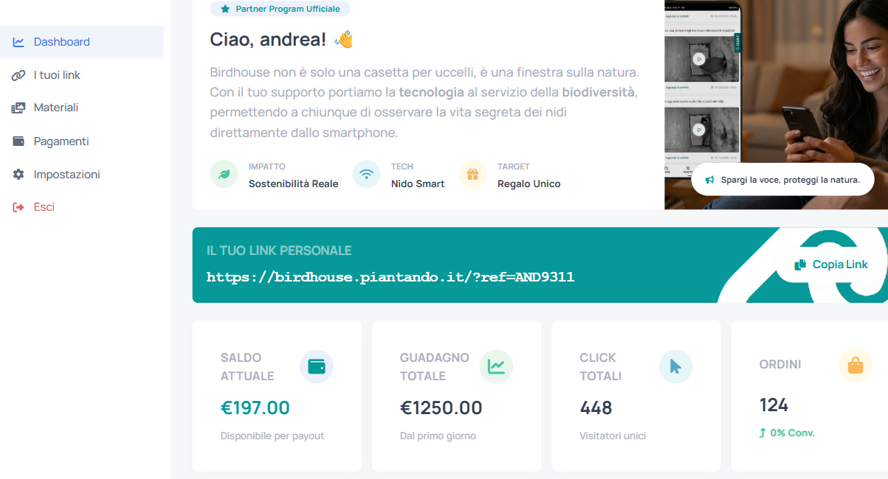888x479 pixels.
Task: Open Impostazioni via the gear icon
Action: tap(18, 174)
